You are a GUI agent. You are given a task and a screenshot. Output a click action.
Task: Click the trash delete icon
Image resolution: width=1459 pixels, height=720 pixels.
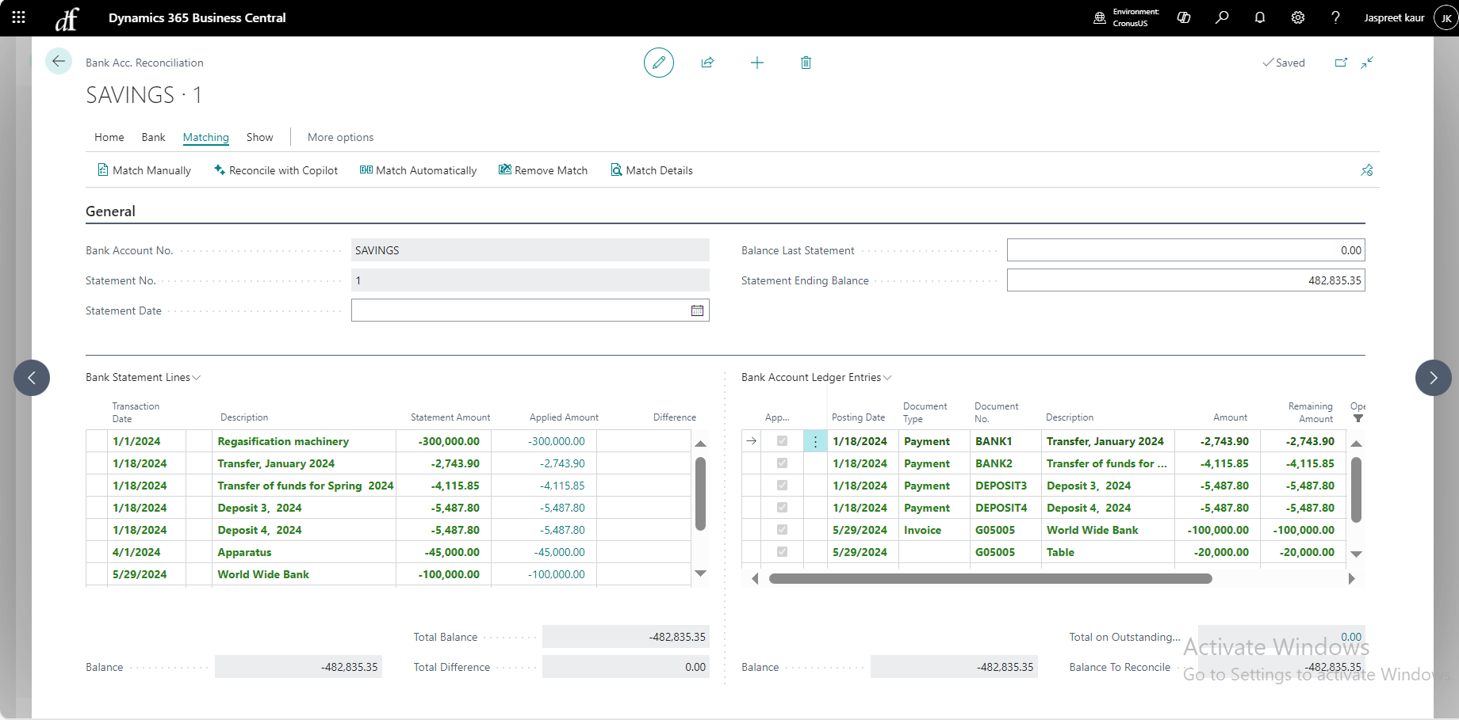[806, 63]
